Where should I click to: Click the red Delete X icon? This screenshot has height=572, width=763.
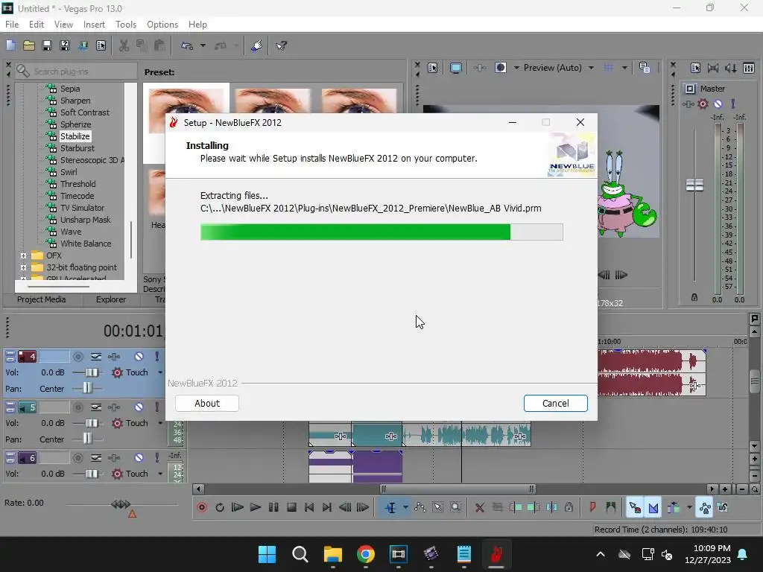point(479,507)
